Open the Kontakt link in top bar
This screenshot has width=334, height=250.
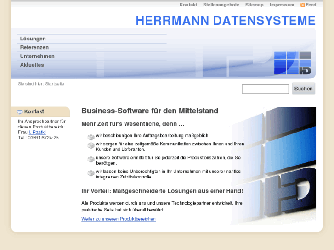188,5
